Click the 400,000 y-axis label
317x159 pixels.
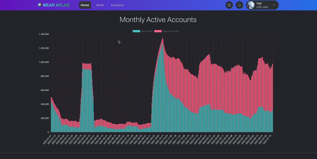pos(45,104)
